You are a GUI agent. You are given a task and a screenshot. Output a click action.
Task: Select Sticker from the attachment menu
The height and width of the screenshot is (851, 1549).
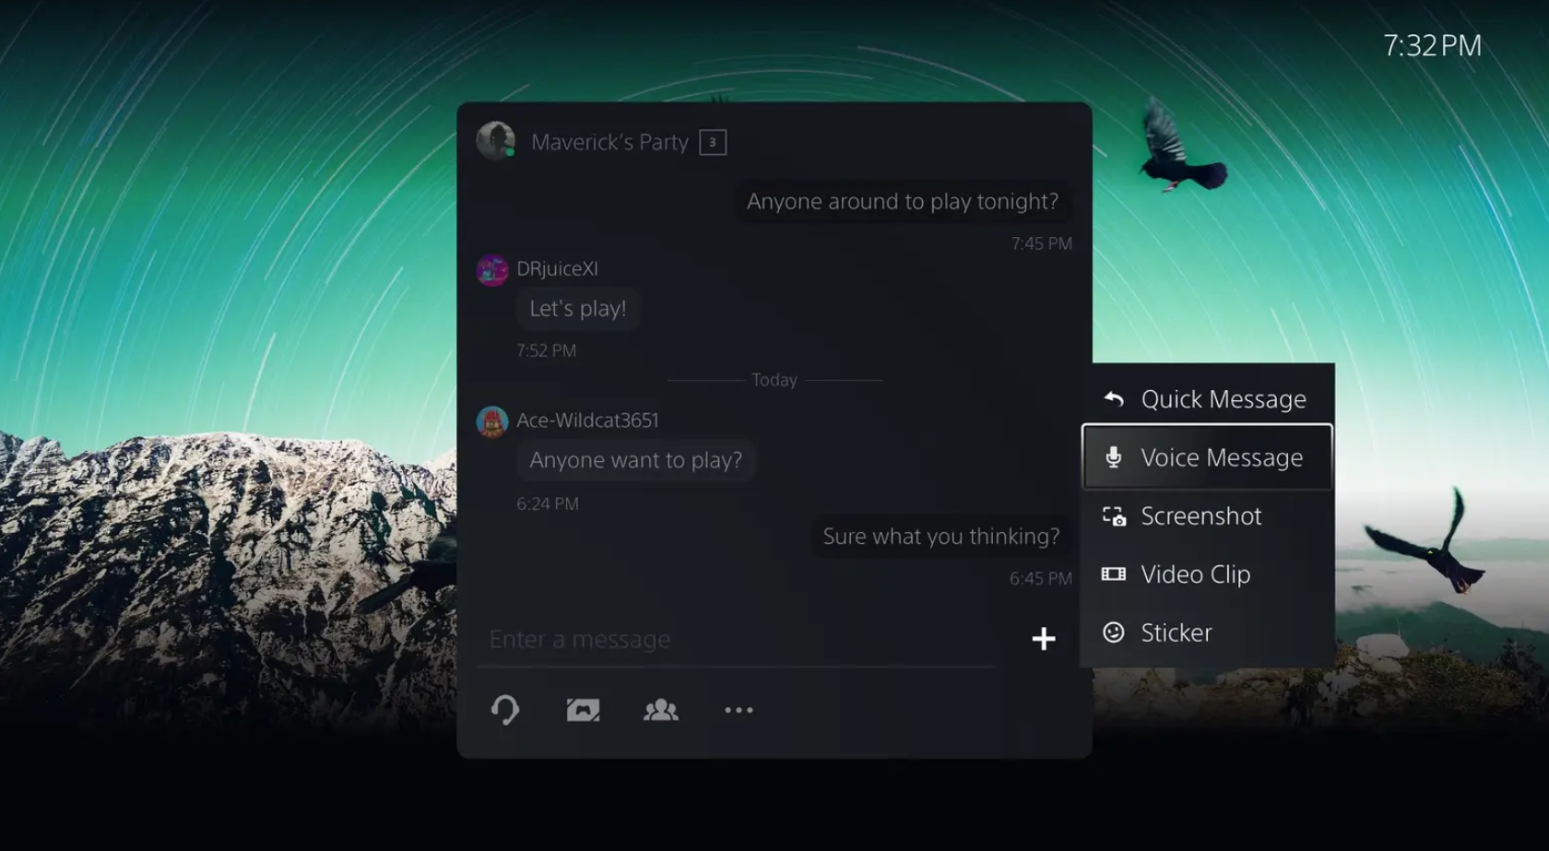tap(1208, 632)
